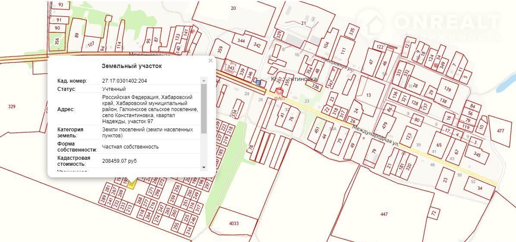516x242 pixels.
Task: Click the red ФАП medical map icon
Action: click(x=279, y=91)
